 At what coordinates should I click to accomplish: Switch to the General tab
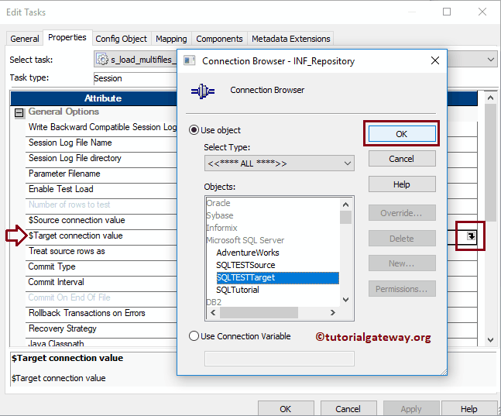point(25,39)
